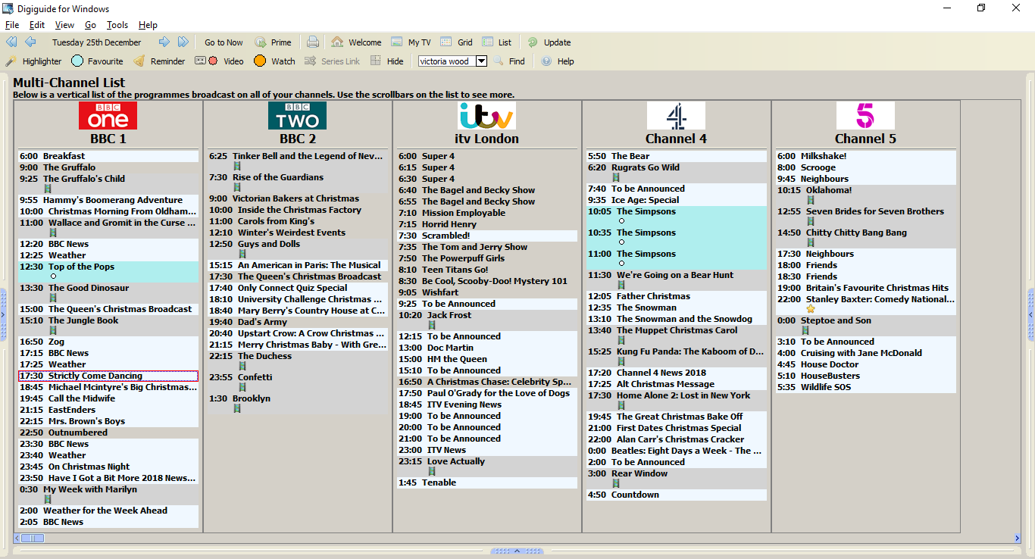Screen dimensions: 1035x559
Task: Click the BBC One channel logo
Action: click(x=108, y=116)
